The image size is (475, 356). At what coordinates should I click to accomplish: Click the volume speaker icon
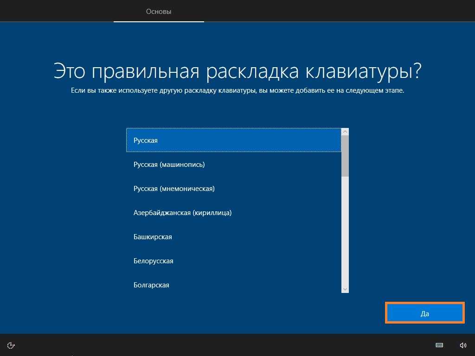[463, 345]
